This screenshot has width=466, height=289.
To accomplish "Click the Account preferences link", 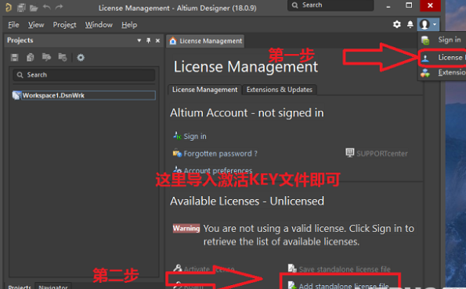I will click(218, 170).
